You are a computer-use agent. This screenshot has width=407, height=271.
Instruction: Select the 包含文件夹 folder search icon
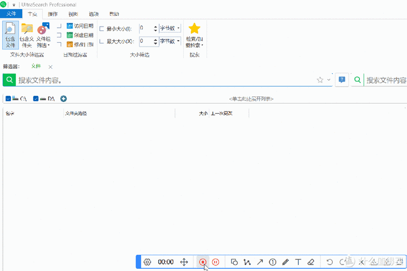point(27,35)
